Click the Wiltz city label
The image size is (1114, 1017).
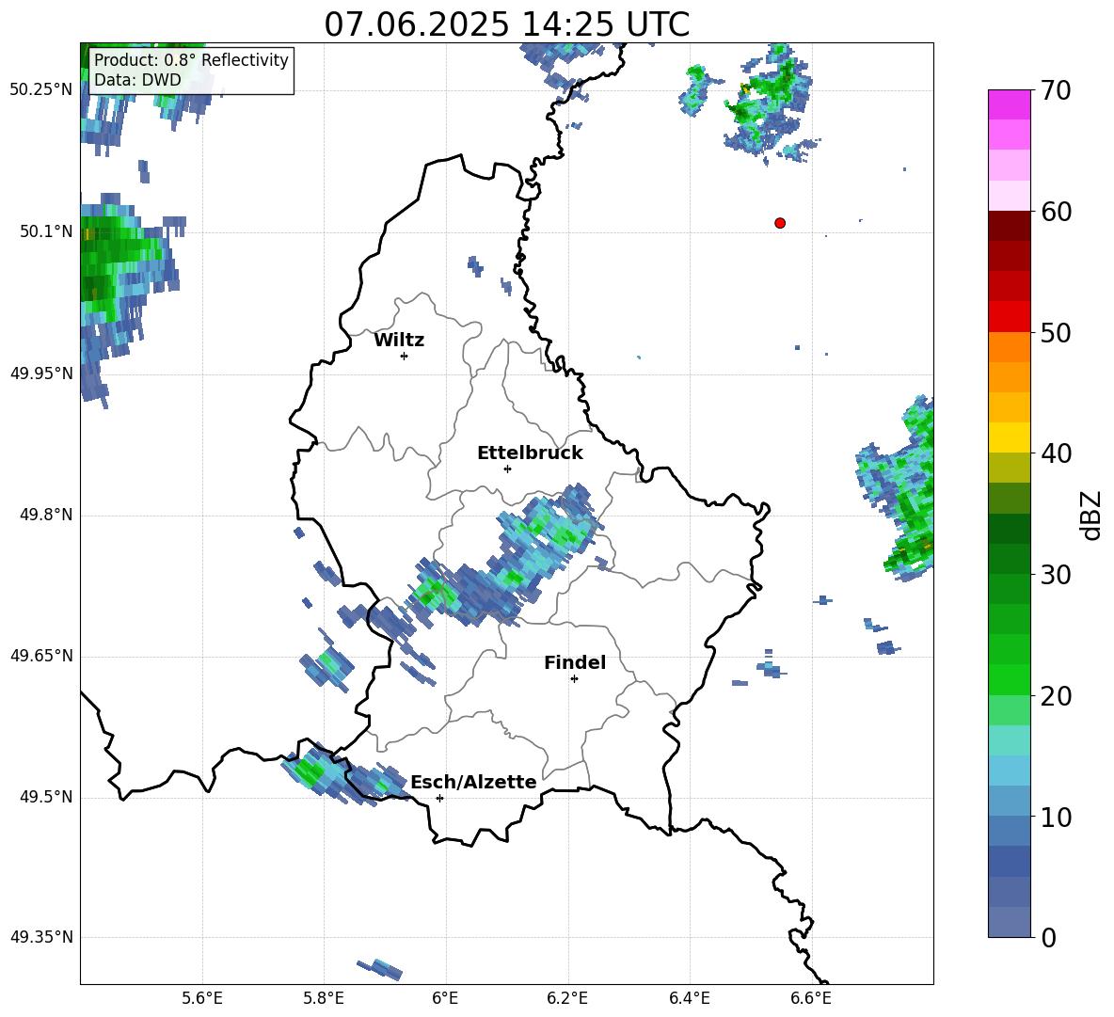tap(399, 341)
